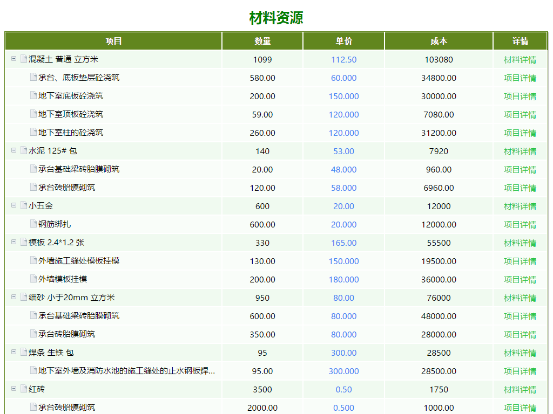Viewport: 553px width, 414px height.
Task: Click document icon beside 地下室底板砼浇筑
Action: (x=33, y=95)
